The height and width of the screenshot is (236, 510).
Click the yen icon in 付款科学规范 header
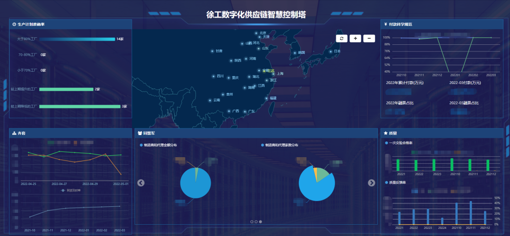(385, 25)
